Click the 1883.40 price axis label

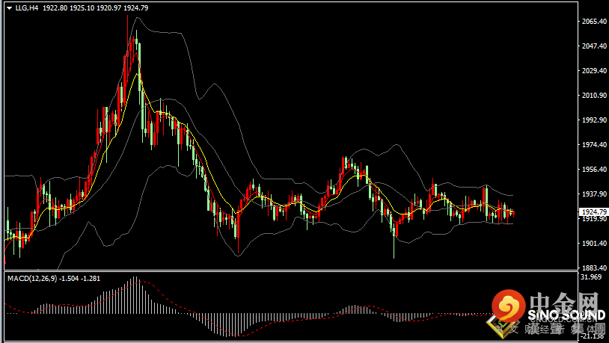pyautogui.click(x=595, y=268)
